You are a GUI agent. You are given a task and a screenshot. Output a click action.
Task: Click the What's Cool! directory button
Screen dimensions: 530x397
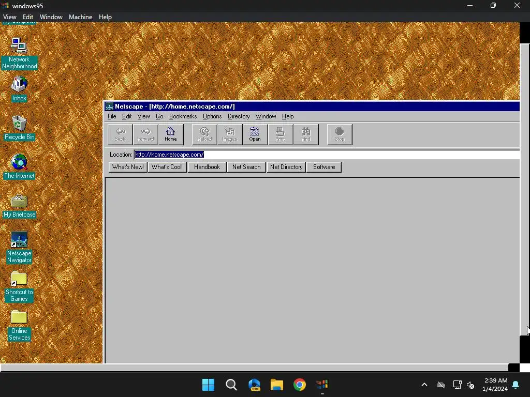coord(167,167)
